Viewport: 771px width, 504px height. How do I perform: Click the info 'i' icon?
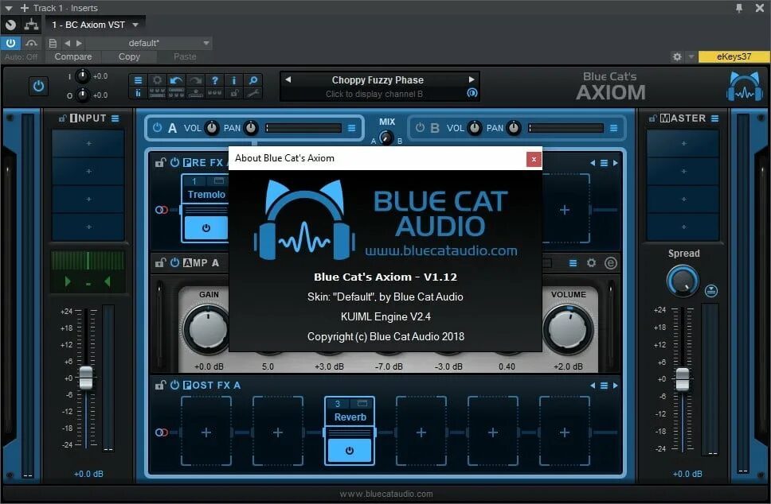pyautogui.click(x=234, y=80)
